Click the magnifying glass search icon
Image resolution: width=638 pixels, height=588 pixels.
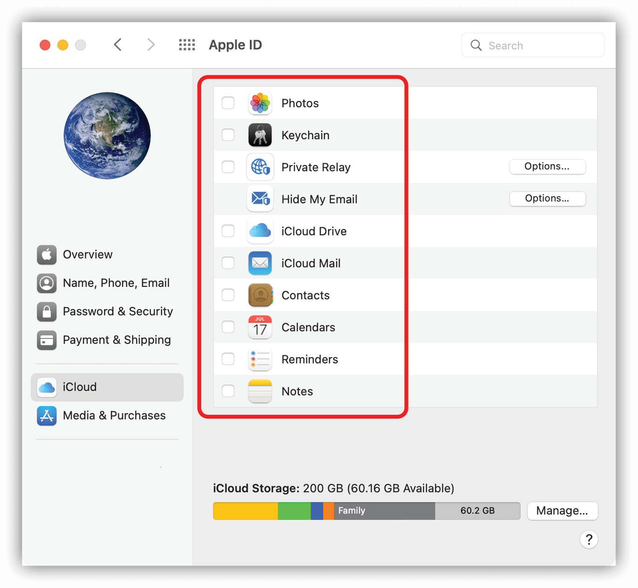pyautogui.click(x=476, y=45)
